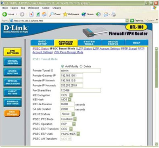Expand the IKE Encryption dropdown

(x=71, y=95)
